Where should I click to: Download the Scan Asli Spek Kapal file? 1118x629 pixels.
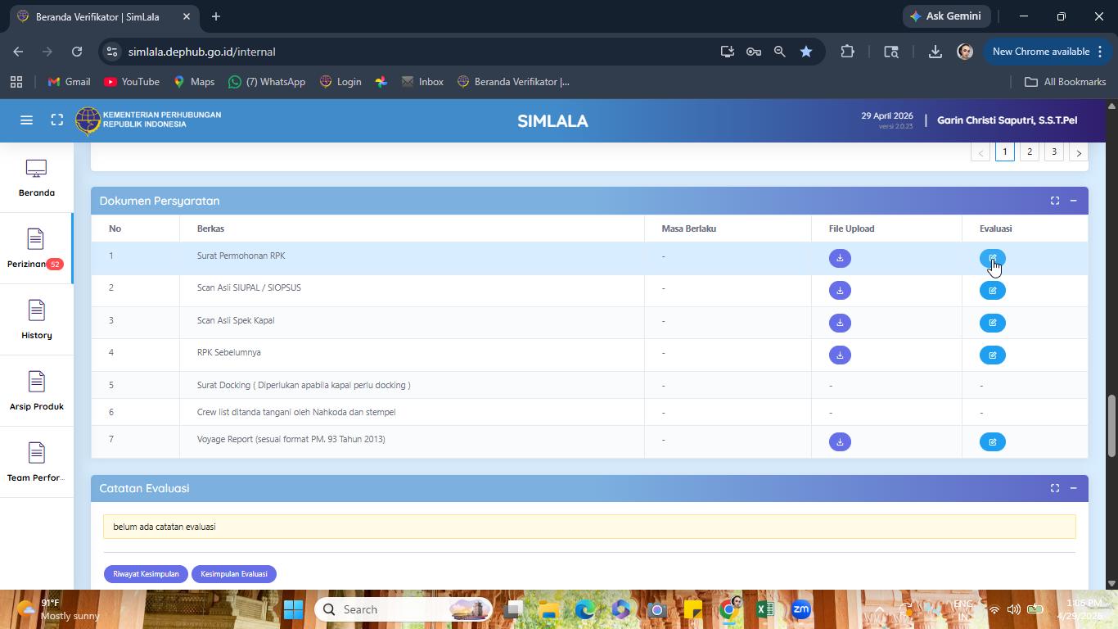(x=840, y=323)
